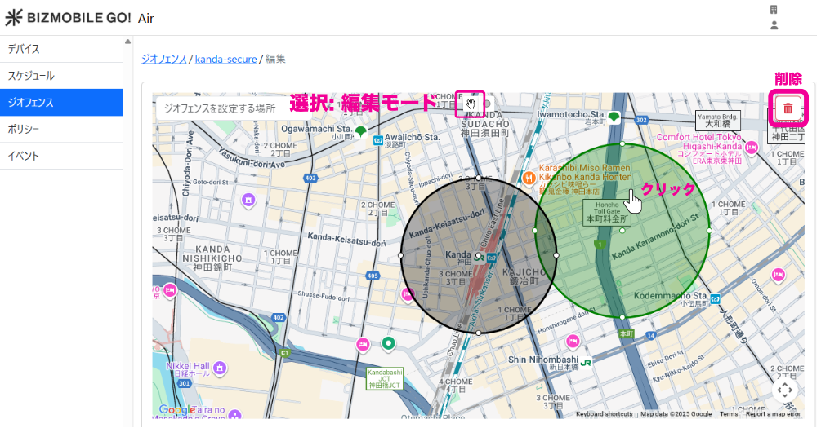This screenshot has width=830, height=428.
Task: Click the kanda-secure breadcrumb link
Action: [x=225, y=59]
